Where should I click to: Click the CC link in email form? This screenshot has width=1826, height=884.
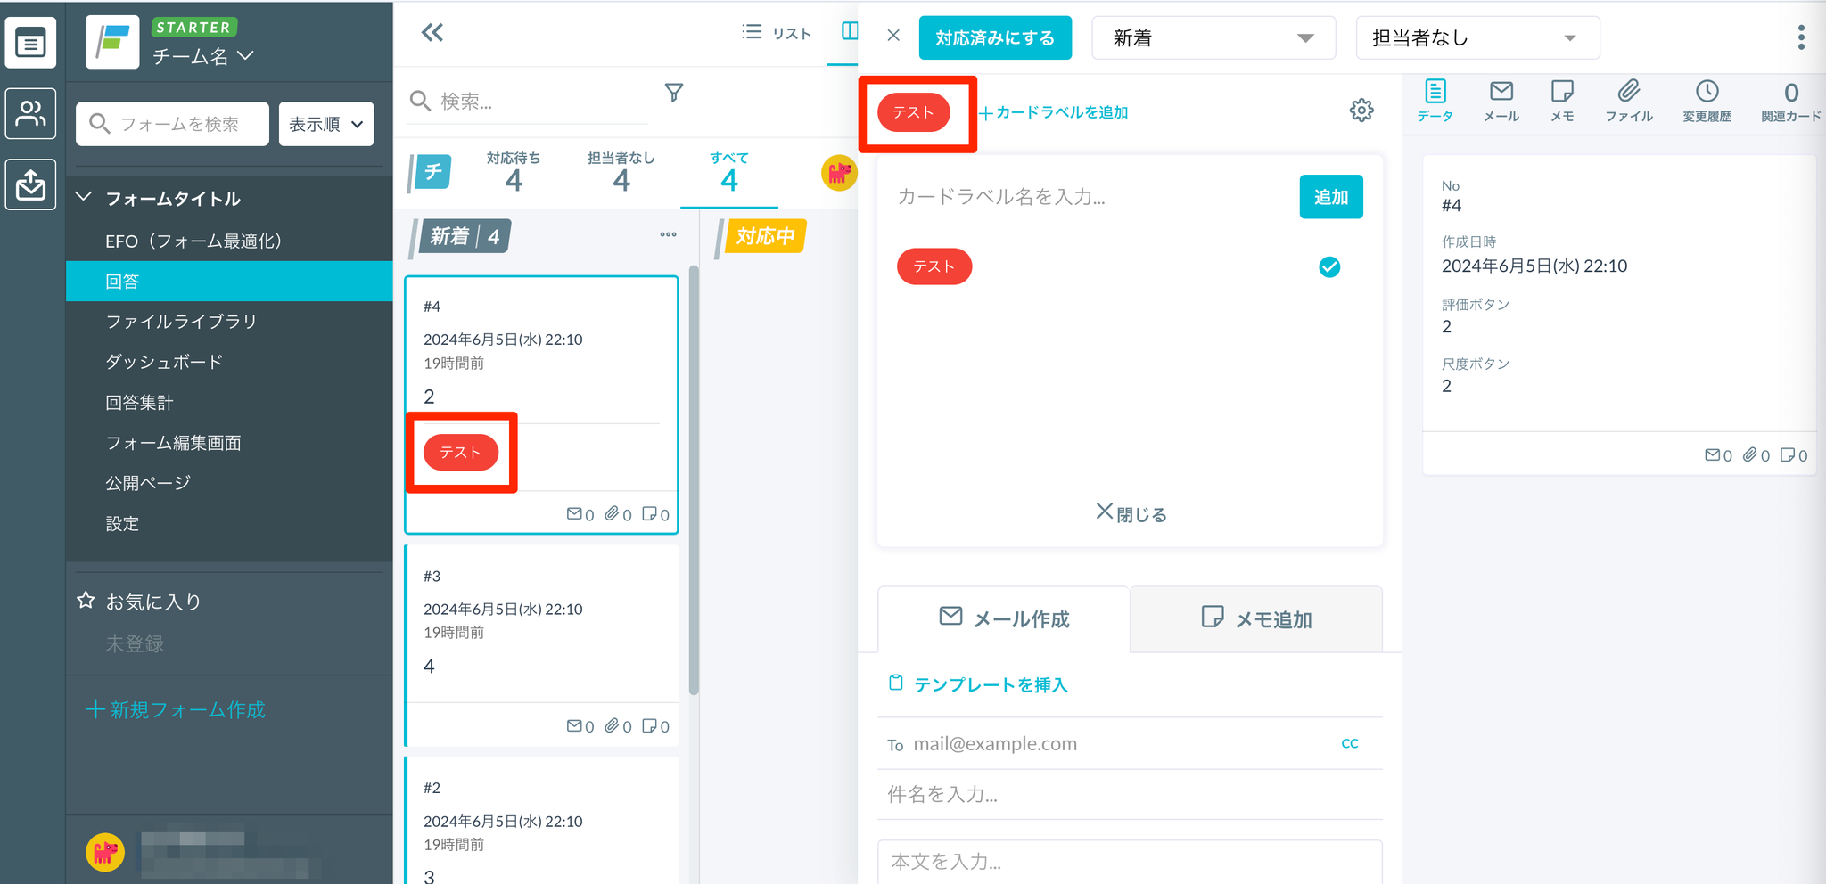1350,743
